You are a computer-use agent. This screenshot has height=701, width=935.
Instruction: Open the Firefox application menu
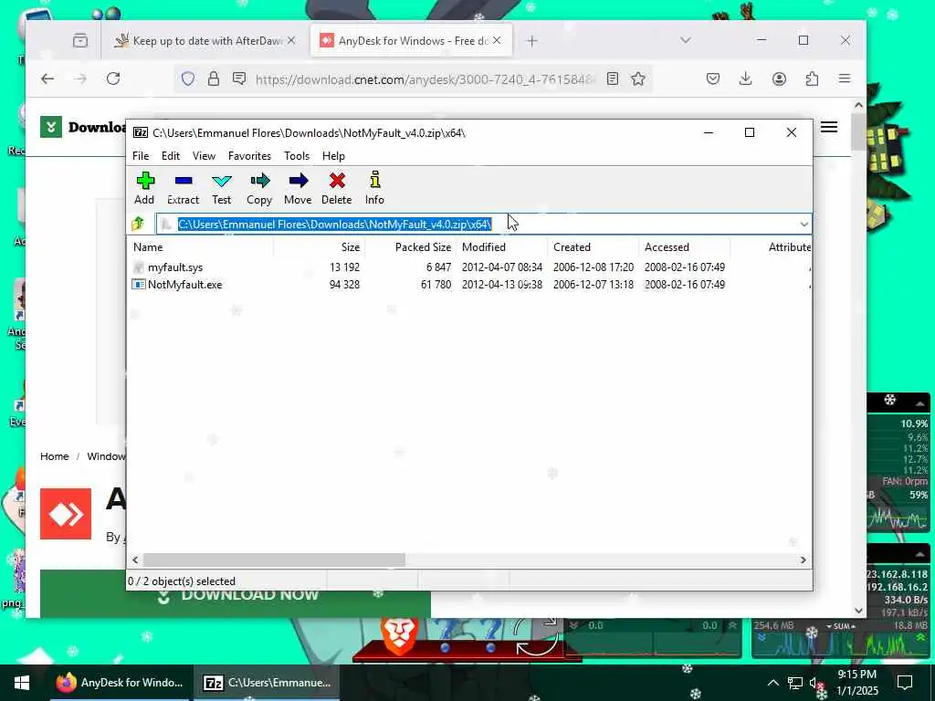click(845, 78)
